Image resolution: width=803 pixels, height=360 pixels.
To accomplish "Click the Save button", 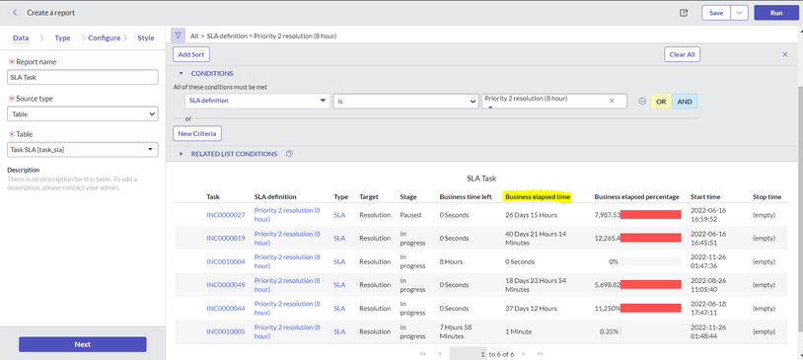I will (716, 13).
